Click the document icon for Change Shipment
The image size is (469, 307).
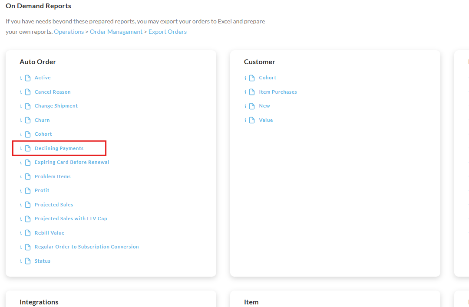[x=28, y=106]
